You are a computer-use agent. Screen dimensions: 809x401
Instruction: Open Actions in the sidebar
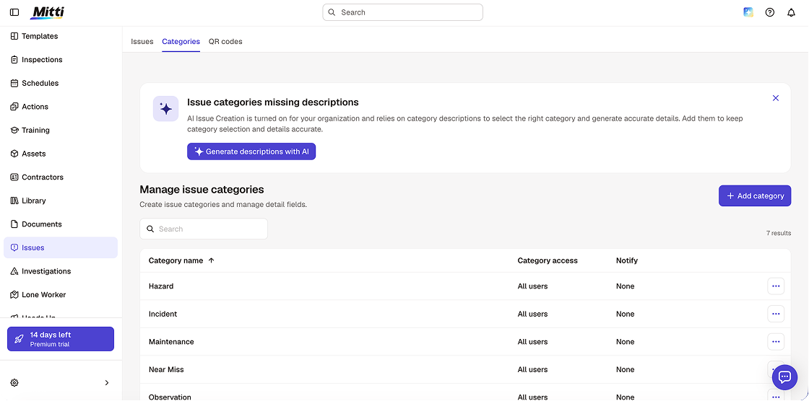tap(61, 107)
